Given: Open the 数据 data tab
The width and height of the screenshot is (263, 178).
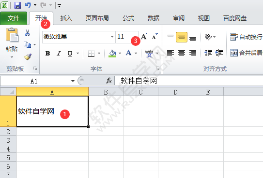Looking at the screenshot, I should pyautogui.click(x=154, y=18).
